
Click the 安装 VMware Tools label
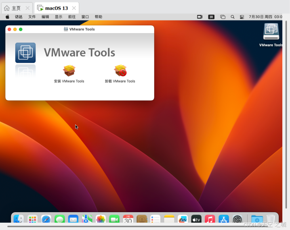point(69,81)
